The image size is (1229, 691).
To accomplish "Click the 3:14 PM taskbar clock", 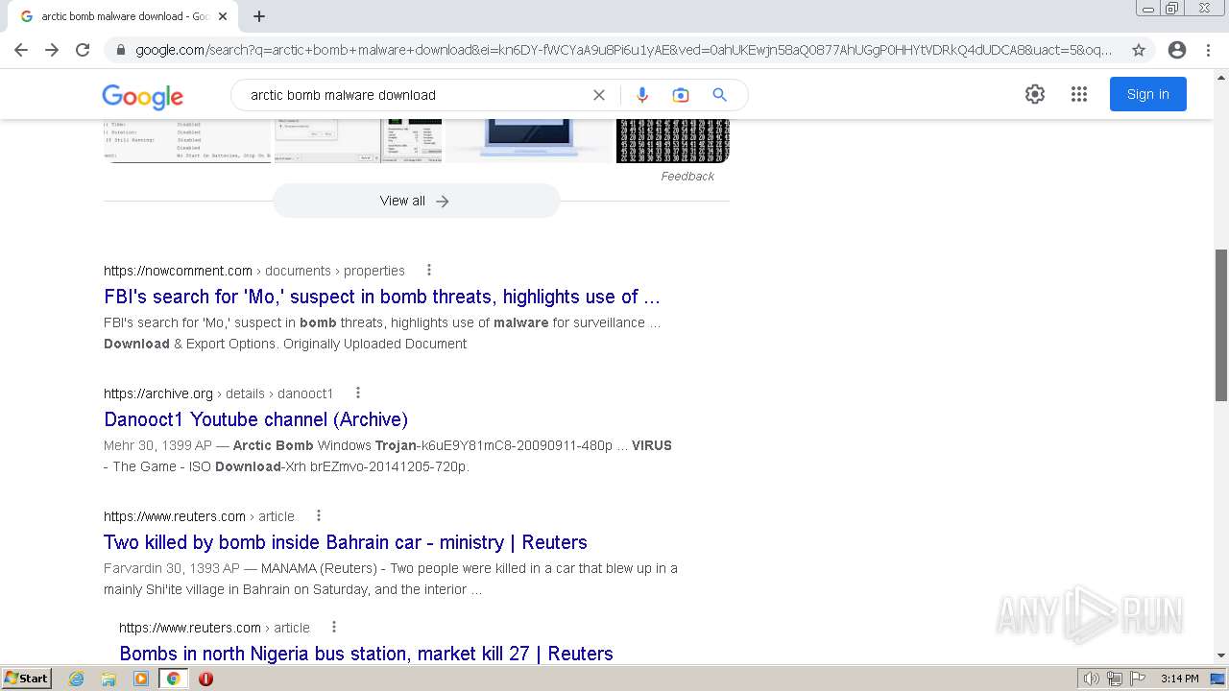I will (x=1179, y=679).
